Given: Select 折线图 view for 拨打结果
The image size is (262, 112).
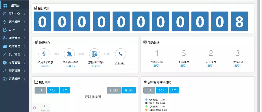Looking at the screenshot, I should [x=114, y=90].
